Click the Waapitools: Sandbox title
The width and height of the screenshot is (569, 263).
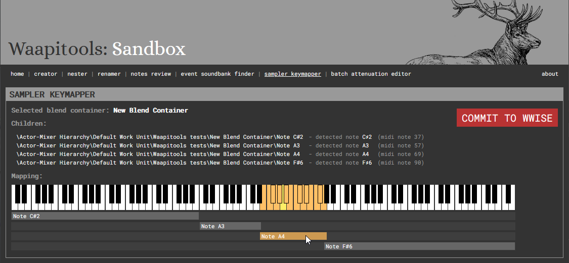pos(97,49)
